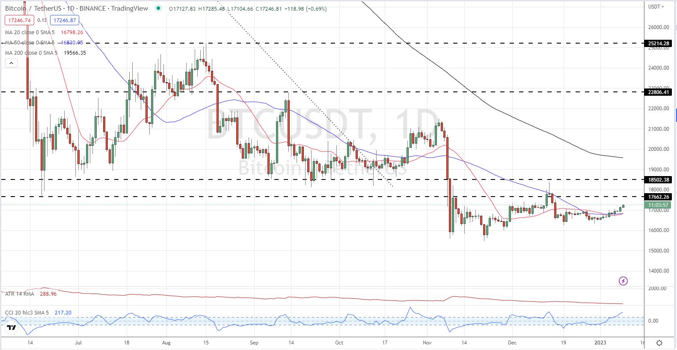
Task: Click the 2000.00 ATR axis label
Action: pyautogui.click(x=657, y=288)
